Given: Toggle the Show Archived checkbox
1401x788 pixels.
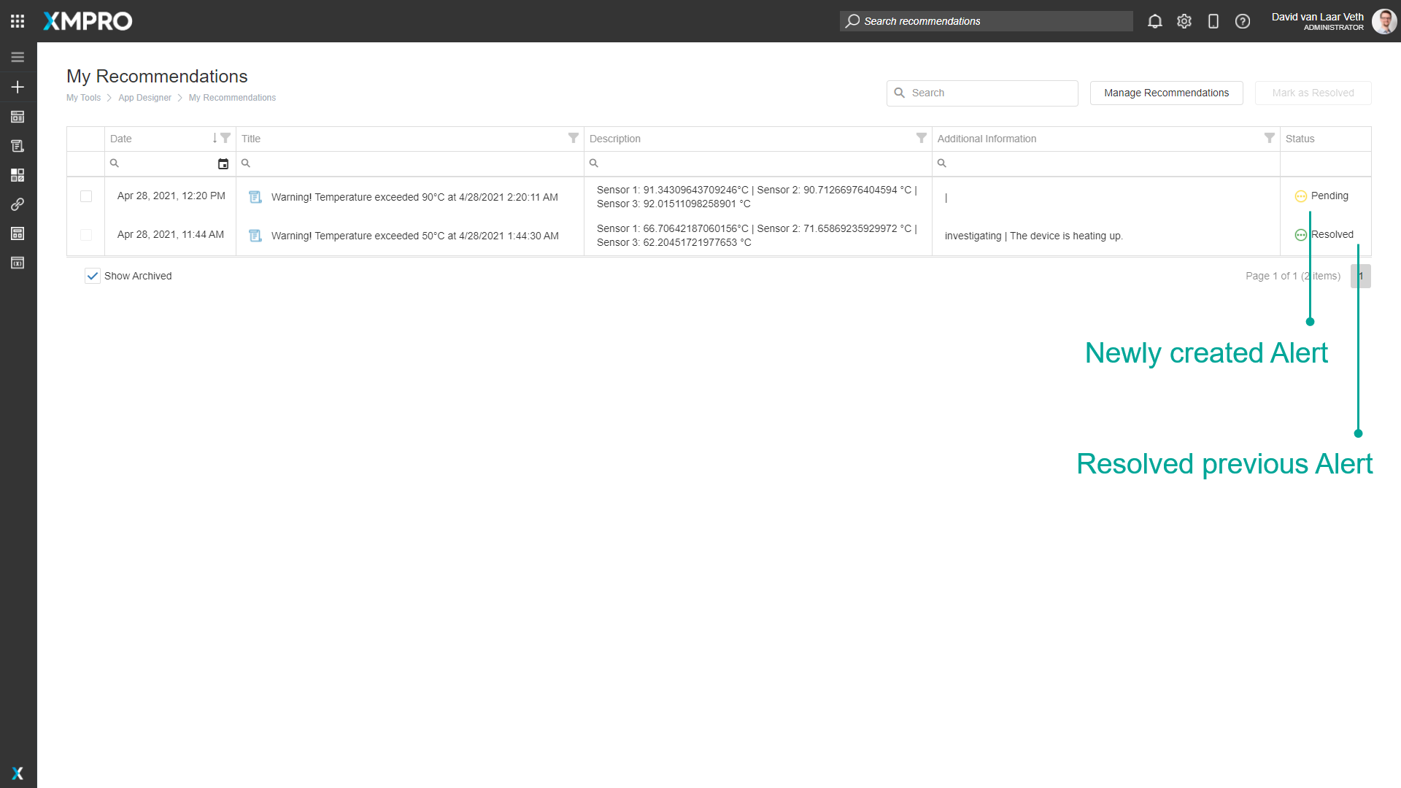Looking at the screenshot, I should point(92,276).
